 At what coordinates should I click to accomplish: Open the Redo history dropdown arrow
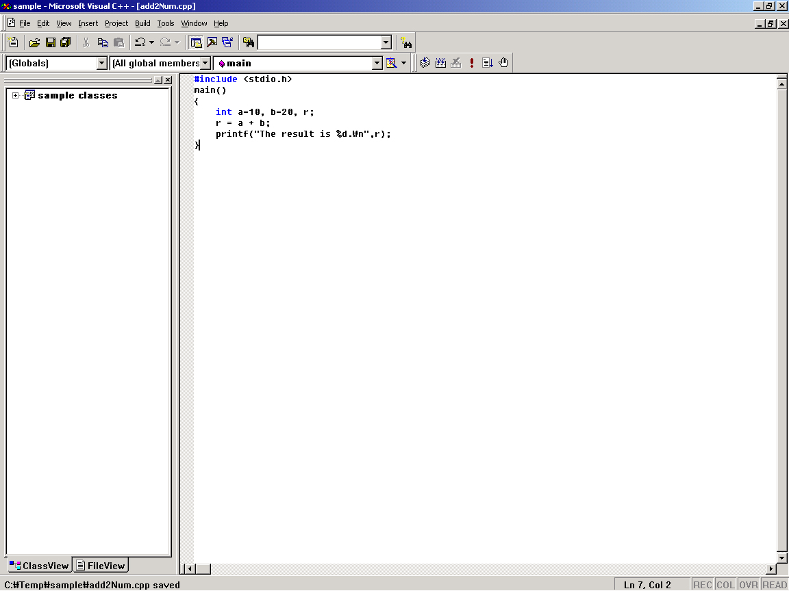coord(177,42)
